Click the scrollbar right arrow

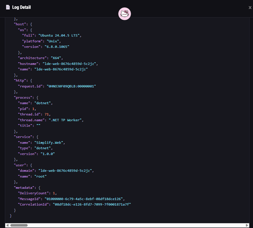[247, 225]
